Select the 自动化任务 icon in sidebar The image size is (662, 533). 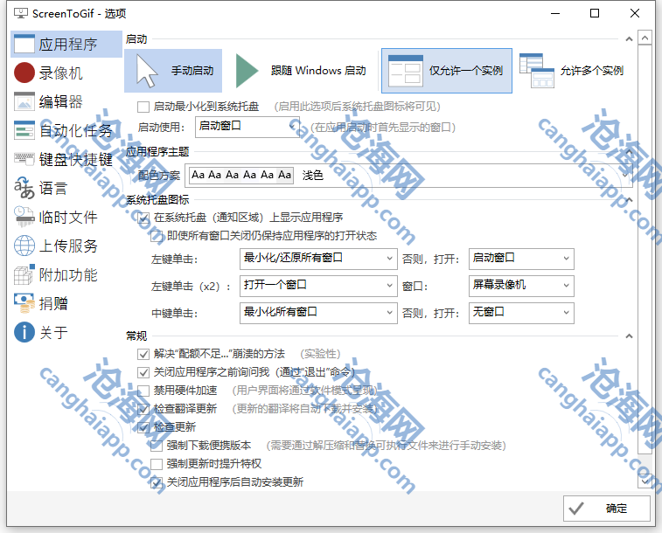[24, 130]
